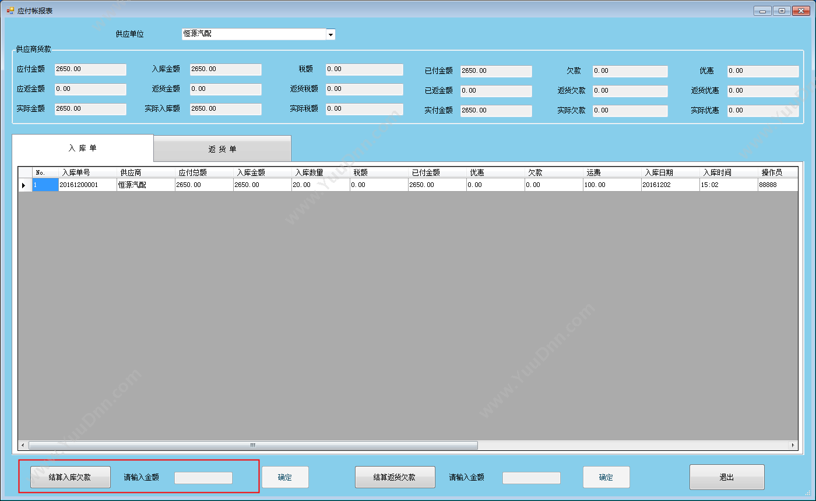816x501 pixels.
Task: Click the 应付金额 field
Action: click(x=90, y=69)
